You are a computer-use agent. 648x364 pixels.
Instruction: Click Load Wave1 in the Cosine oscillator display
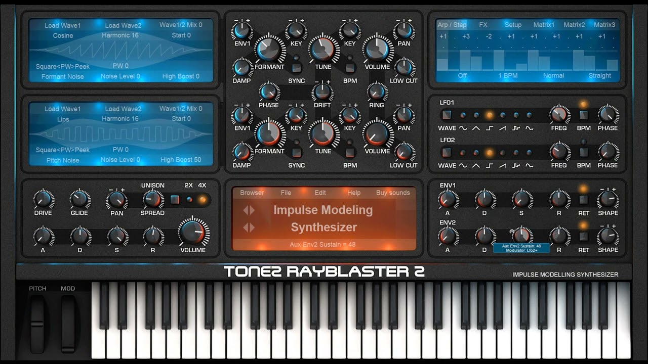click(63, 26)
